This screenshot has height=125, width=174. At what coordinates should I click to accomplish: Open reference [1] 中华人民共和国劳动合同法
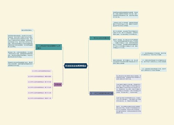coord(41,71)
